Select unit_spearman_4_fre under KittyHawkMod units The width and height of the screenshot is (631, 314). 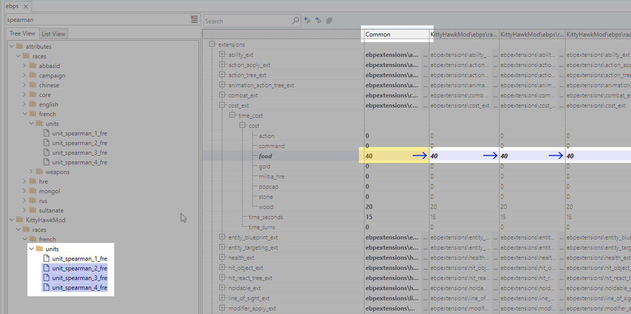[79, 288]
